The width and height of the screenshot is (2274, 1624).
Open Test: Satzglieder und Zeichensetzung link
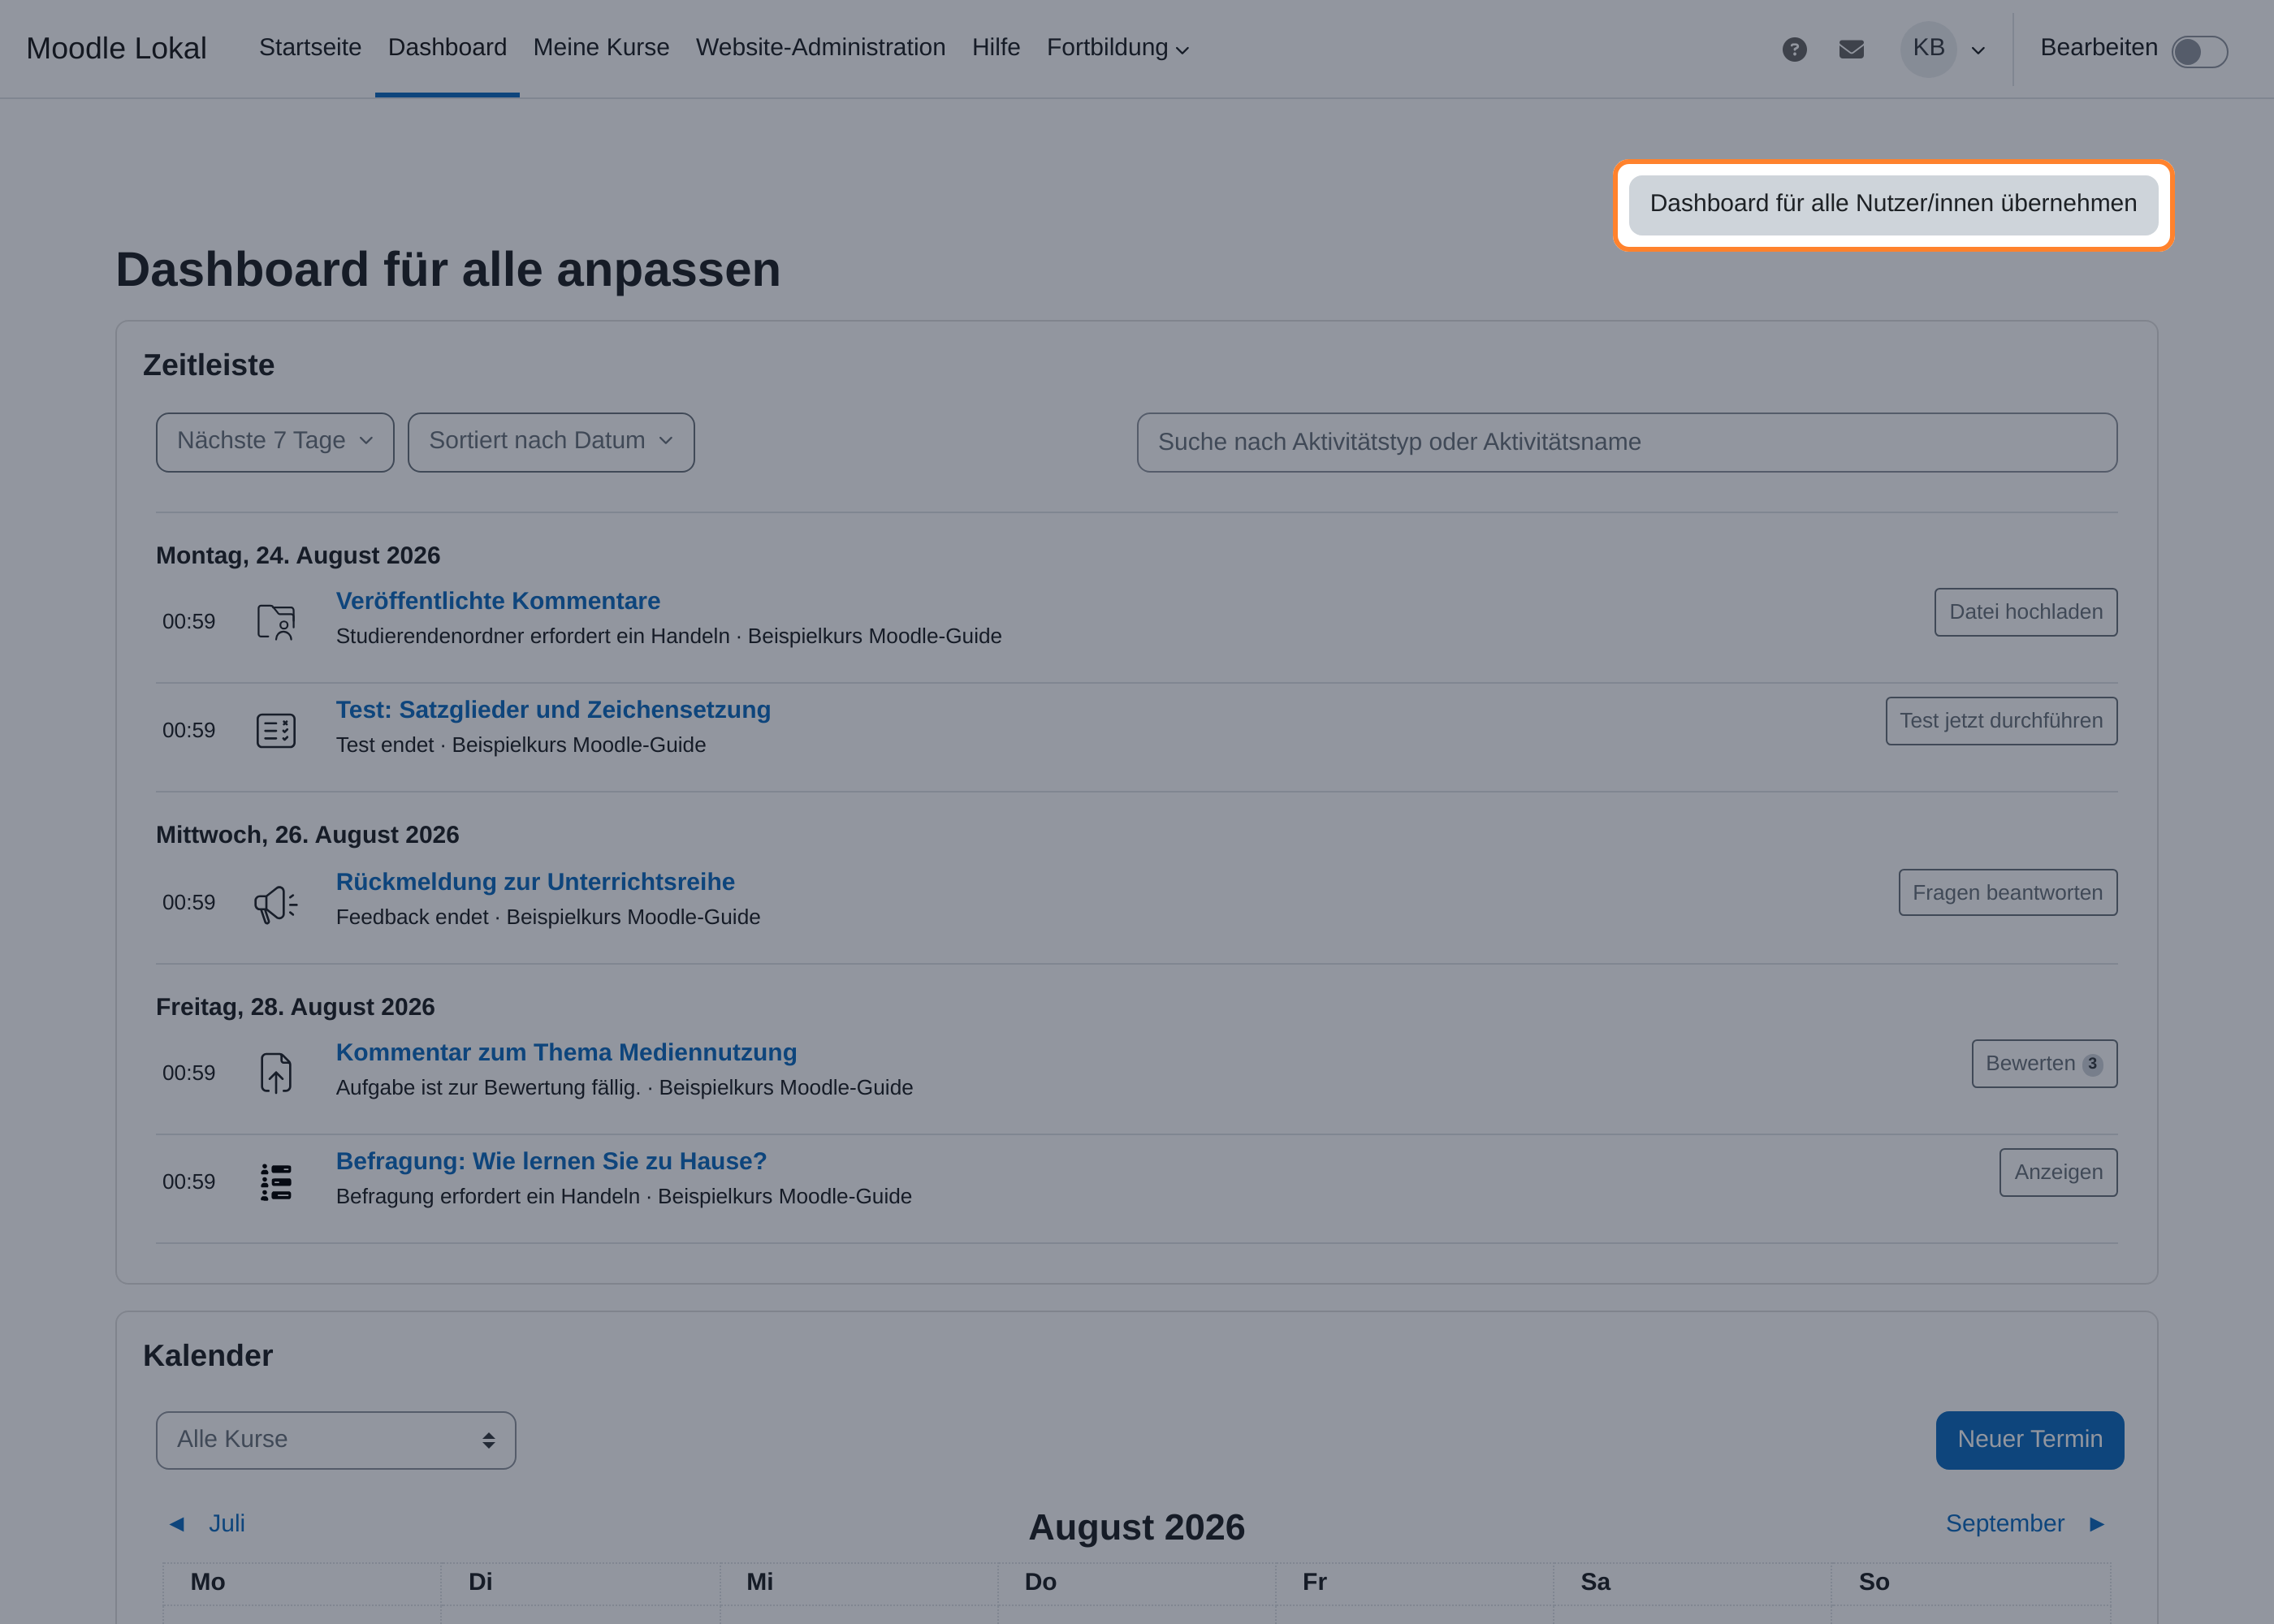click(553, 710)
